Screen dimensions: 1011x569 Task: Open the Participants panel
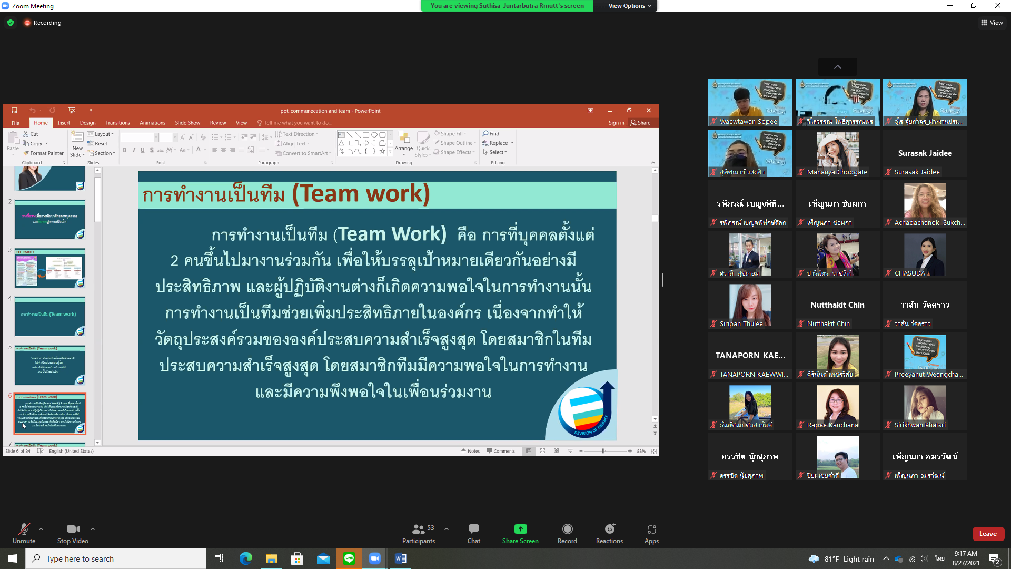pos(419,533)
